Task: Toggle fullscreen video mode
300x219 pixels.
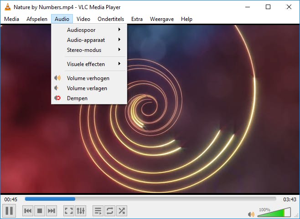Action: tap(69, 211)
